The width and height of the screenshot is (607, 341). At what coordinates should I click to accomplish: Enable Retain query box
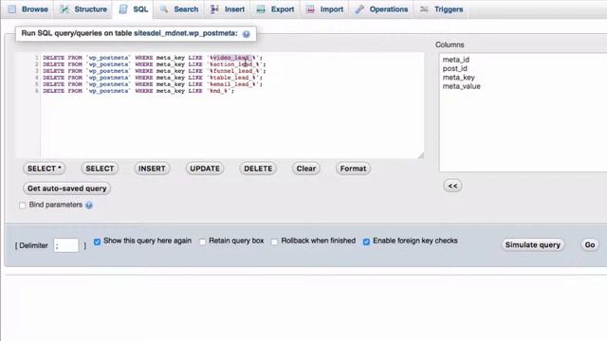(202, 242)
